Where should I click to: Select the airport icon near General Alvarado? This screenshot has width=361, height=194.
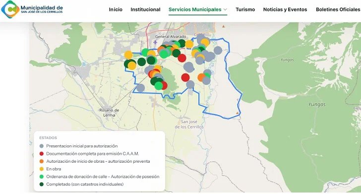pos(155,42)
